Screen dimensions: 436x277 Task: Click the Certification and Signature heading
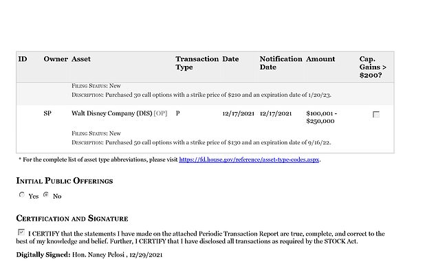click(x=72, y=219)
